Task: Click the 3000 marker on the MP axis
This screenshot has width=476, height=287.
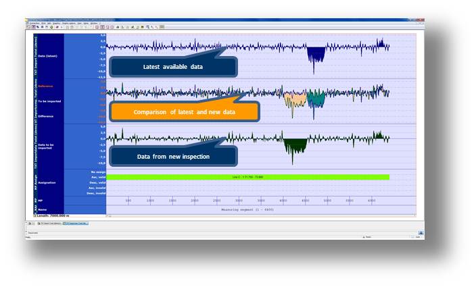Action: point(239,201)
